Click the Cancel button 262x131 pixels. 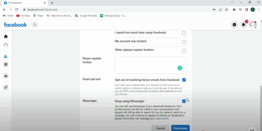[x=160, y=128]
